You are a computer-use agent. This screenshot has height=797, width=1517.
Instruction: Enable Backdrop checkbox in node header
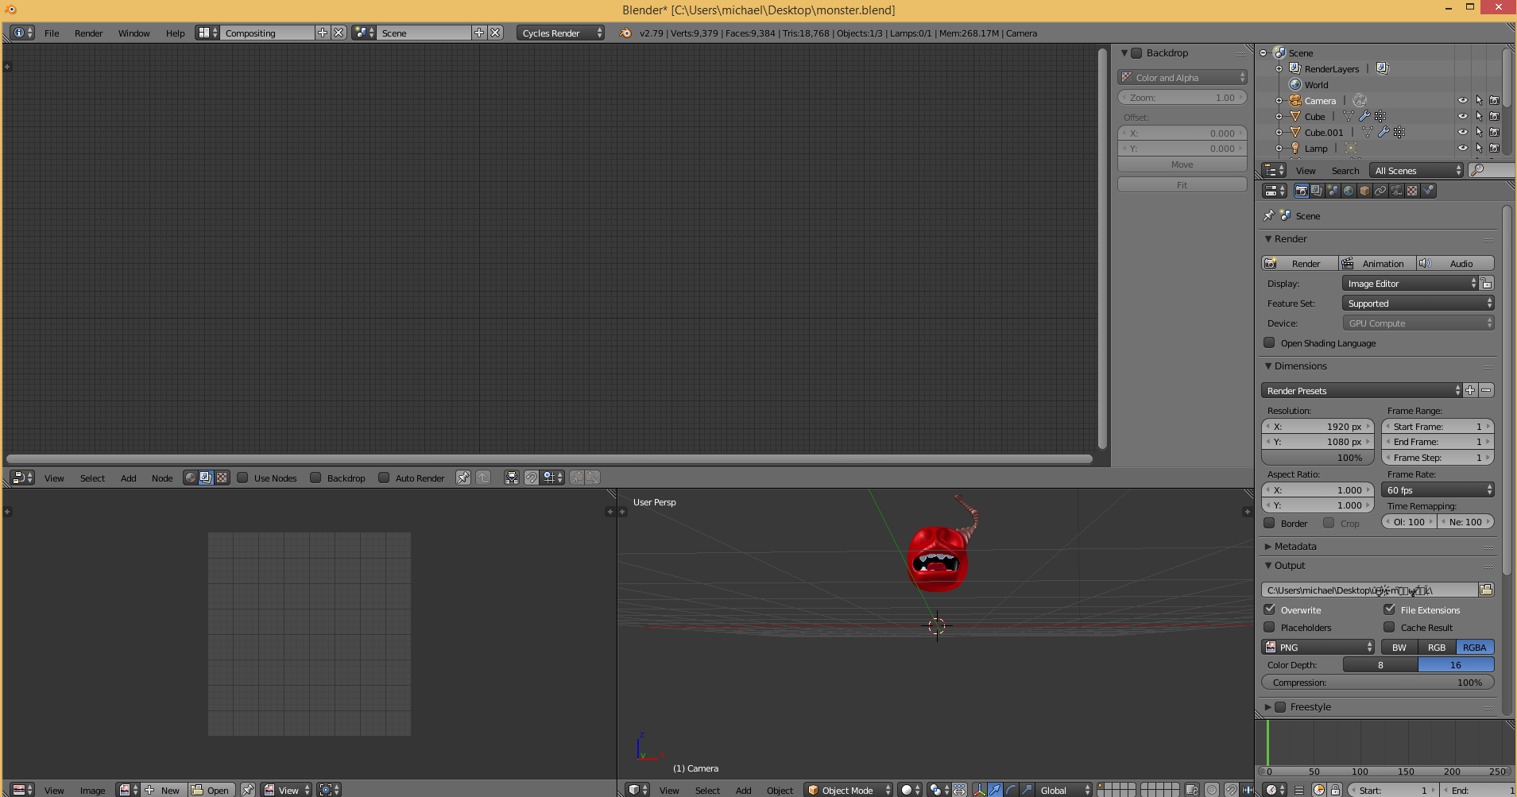(315, 478)
